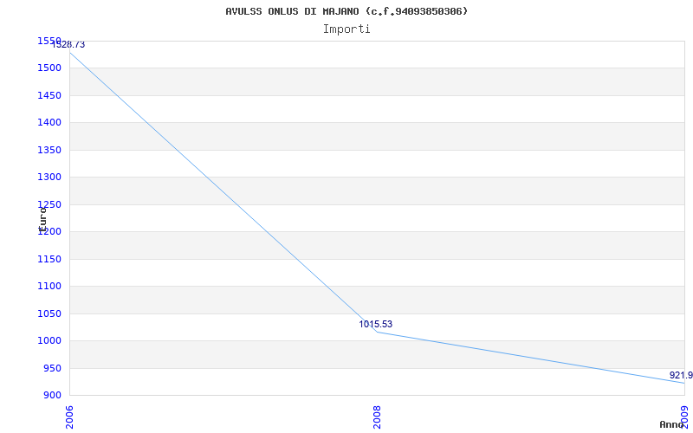Click the 1000 y-axis tick label
The image size is (693, 433).
[49, 340]
